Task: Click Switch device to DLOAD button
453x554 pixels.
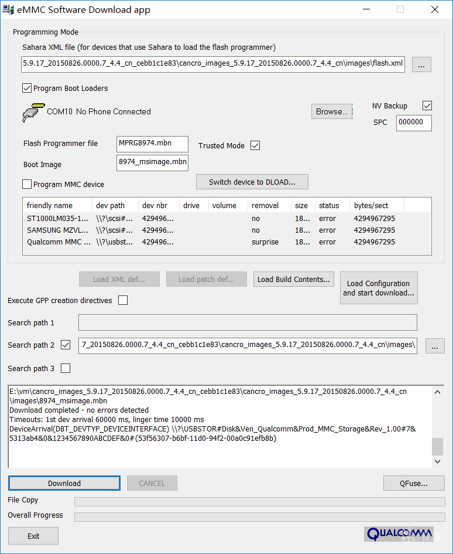Action: pos(252,182)
